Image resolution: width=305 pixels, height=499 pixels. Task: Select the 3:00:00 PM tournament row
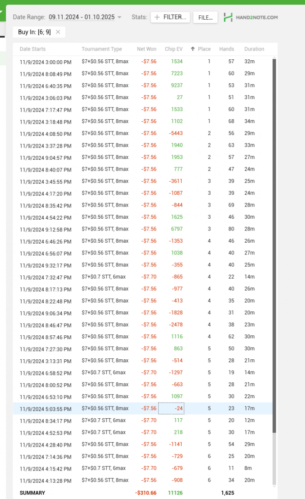[131, 62]
